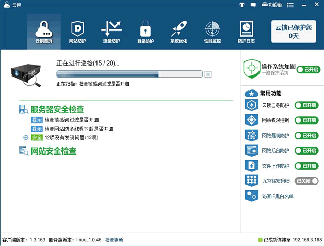The width and height of the screenshot is (324, 246).
Task: Click the 客户端版本: 1.3.163 text
Action: [x=23, y=240]
